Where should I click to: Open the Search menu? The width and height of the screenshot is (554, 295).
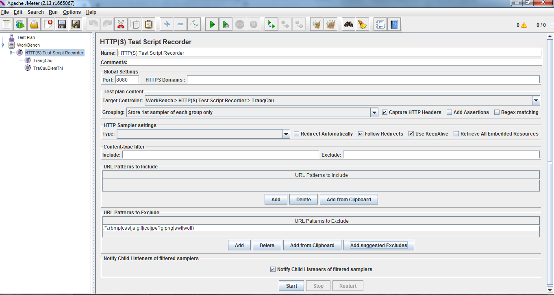tap(35, 12)
